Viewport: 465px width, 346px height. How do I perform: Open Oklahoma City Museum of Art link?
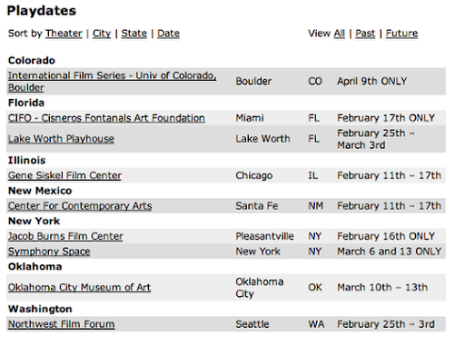click(x=79, y=287)
